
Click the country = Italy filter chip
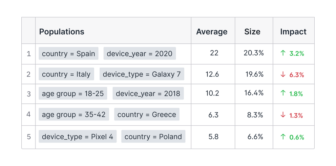[x=66, y=74]
